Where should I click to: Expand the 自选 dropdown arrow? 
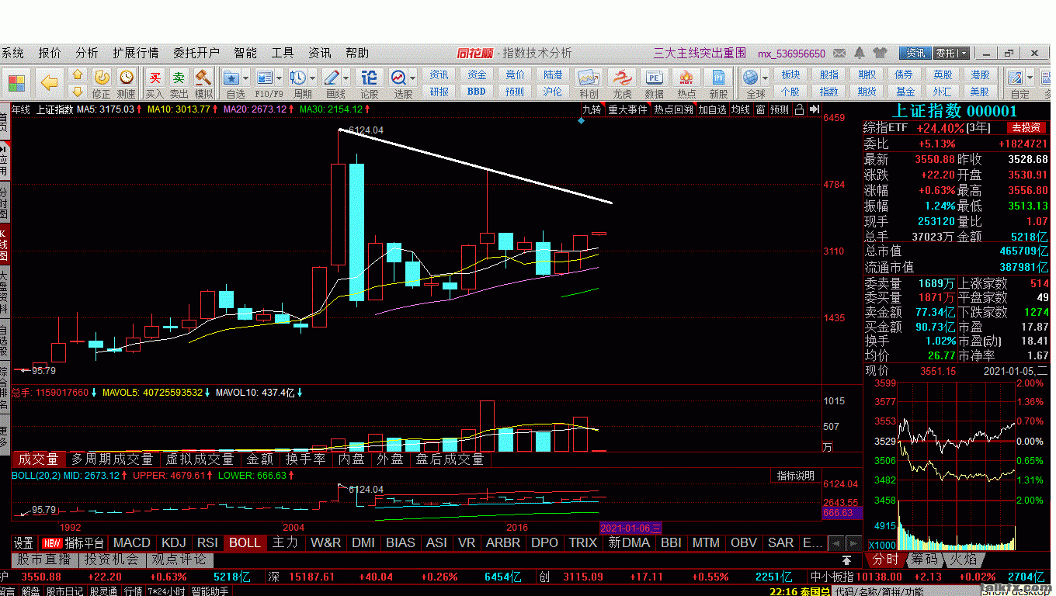click(246, 78)
